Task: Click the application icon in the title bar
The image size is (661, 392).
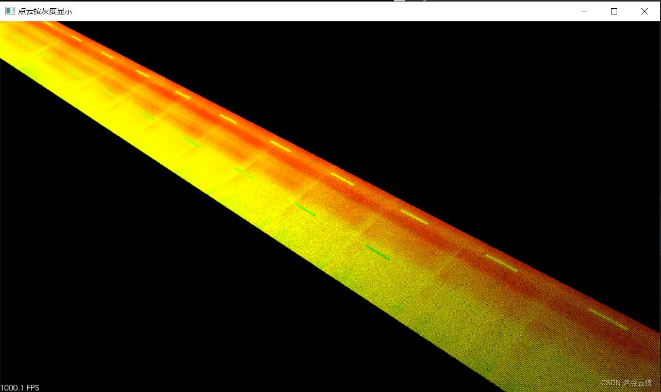Action: pos(10,11)
